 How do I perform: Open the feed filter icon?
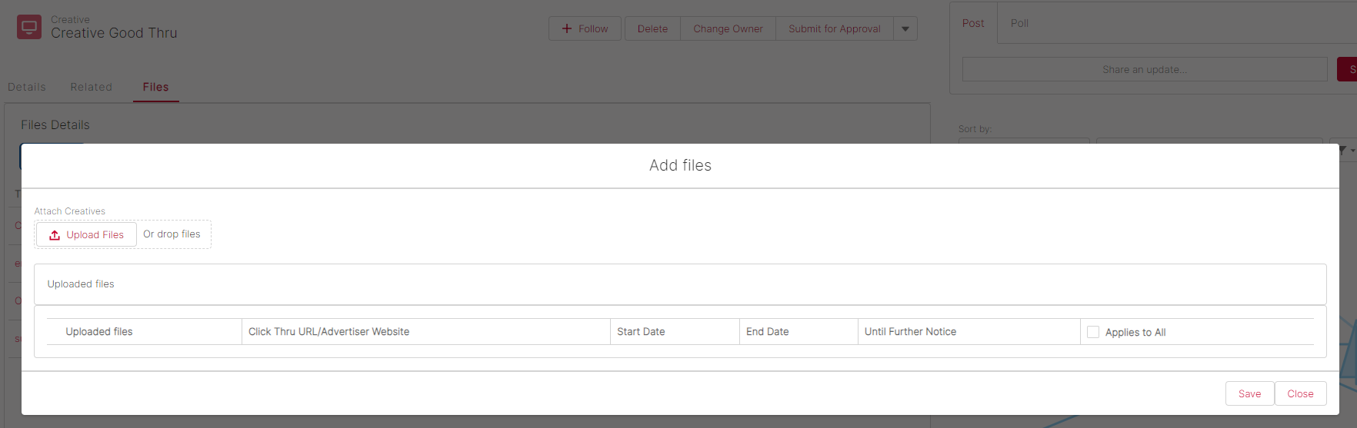pos(1343,151)
